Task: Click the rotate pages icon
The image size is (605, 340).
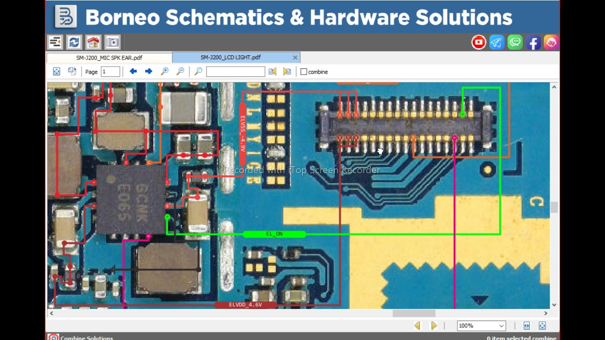Action: click(x=72, y=72)
